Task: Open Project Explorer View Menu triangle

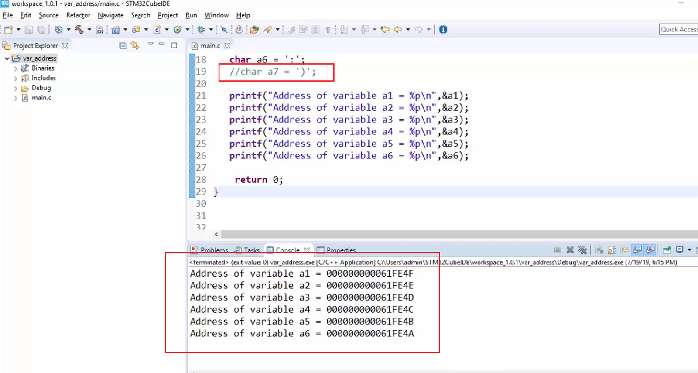Action: coord(151,44)
